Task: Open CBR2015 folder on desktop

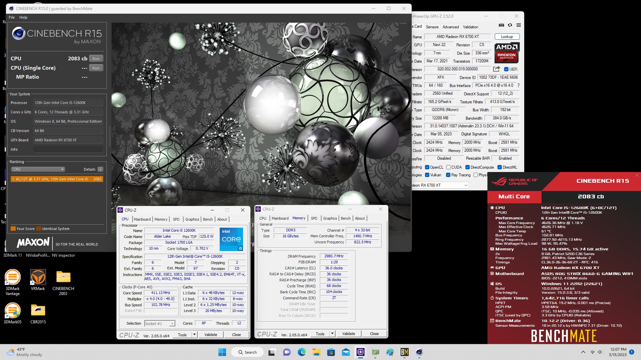Action: [38, 313]
